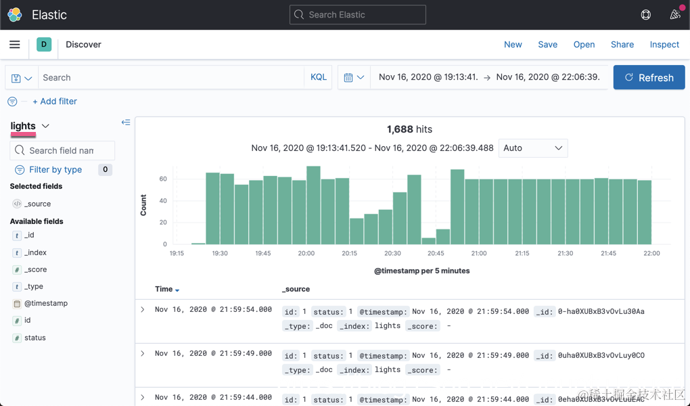Collapse the fields sidebar arrow icon
Viewport: 690px width, 406px height.
[x=126, y=122]
